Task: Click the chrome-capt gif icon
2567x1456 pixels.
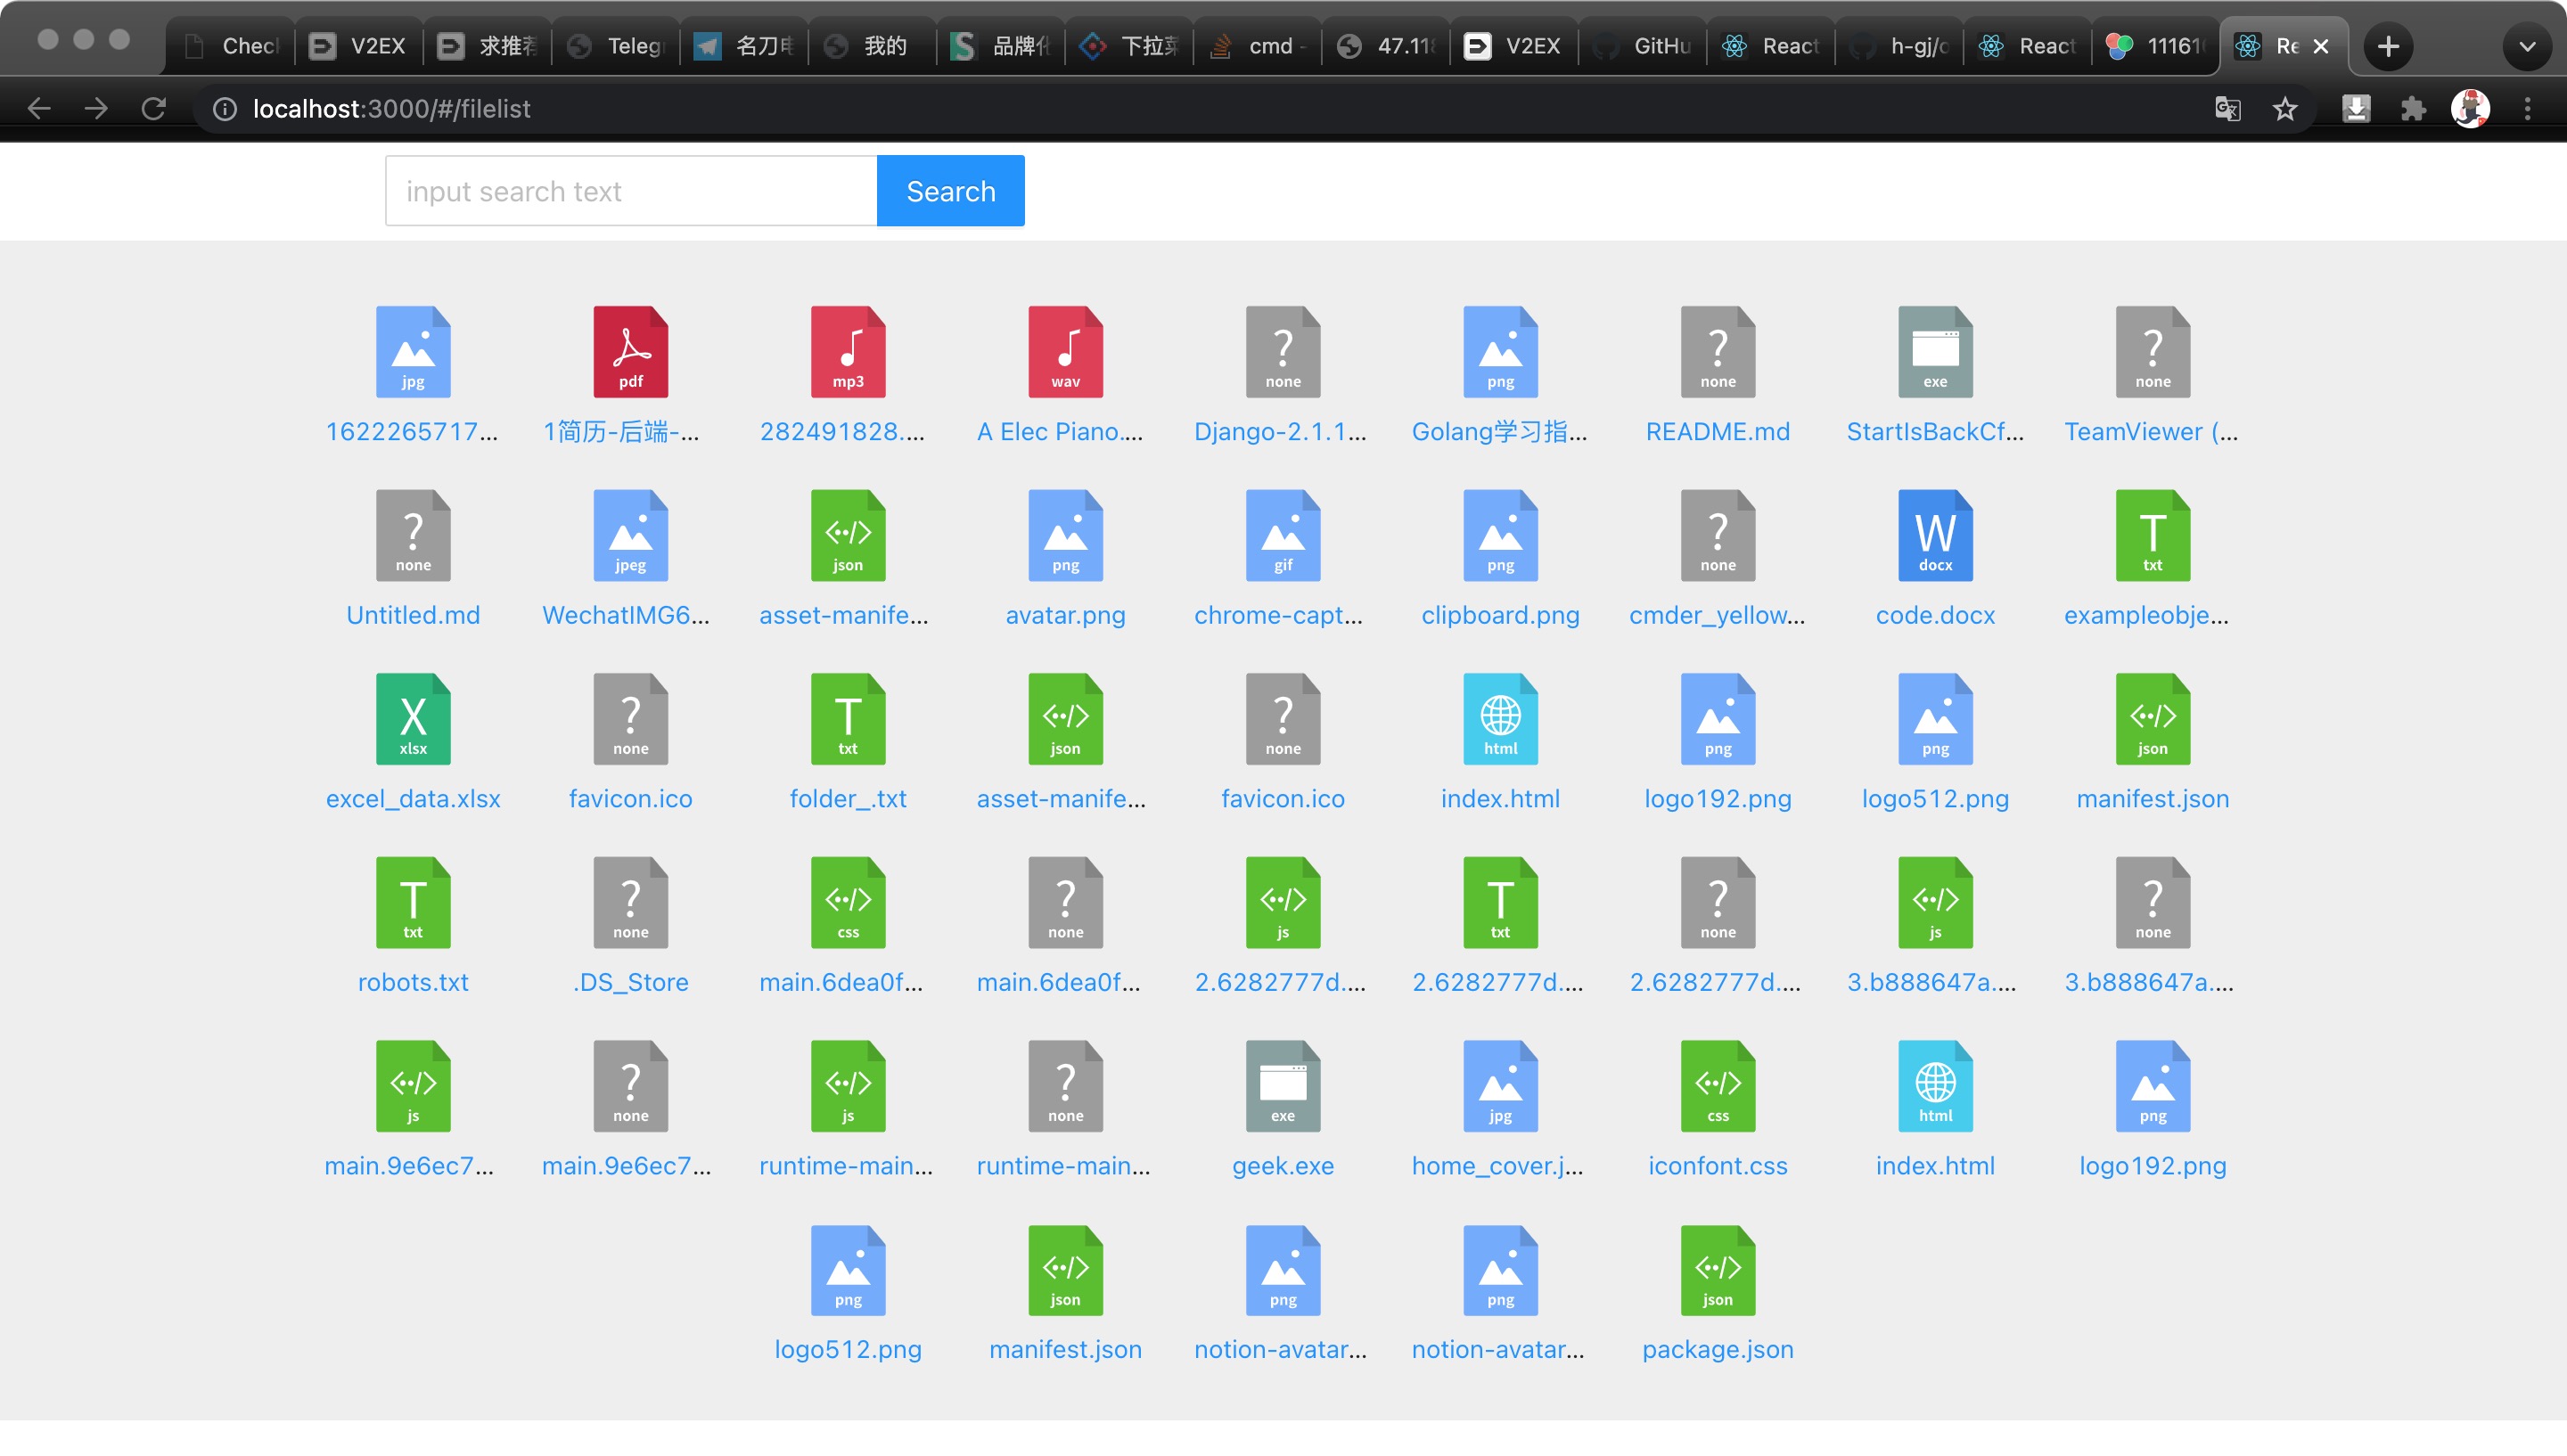Action: tap(1283, 535)
